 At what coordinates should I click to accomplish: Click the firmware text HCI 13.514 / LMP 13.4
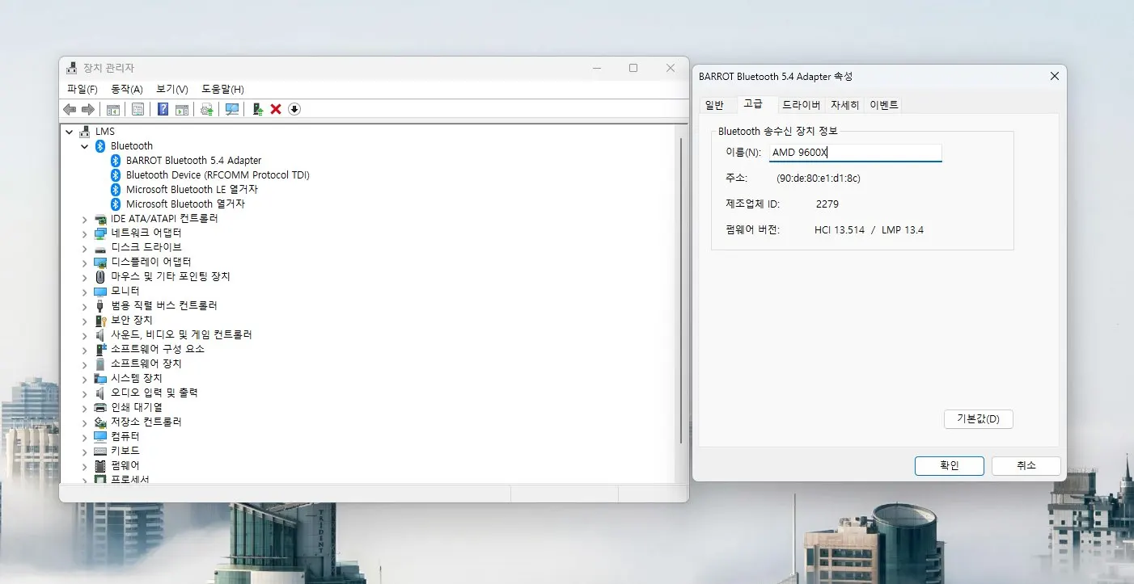pos(869,230)
